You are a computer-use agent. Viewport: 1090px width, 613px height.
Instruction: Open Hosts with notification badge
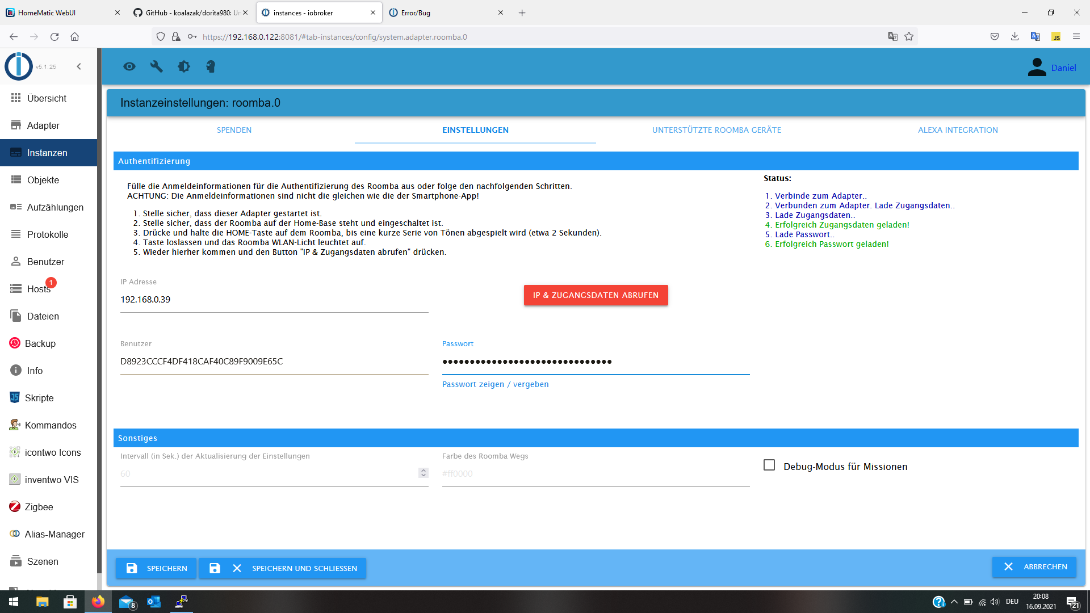[38, 289]
